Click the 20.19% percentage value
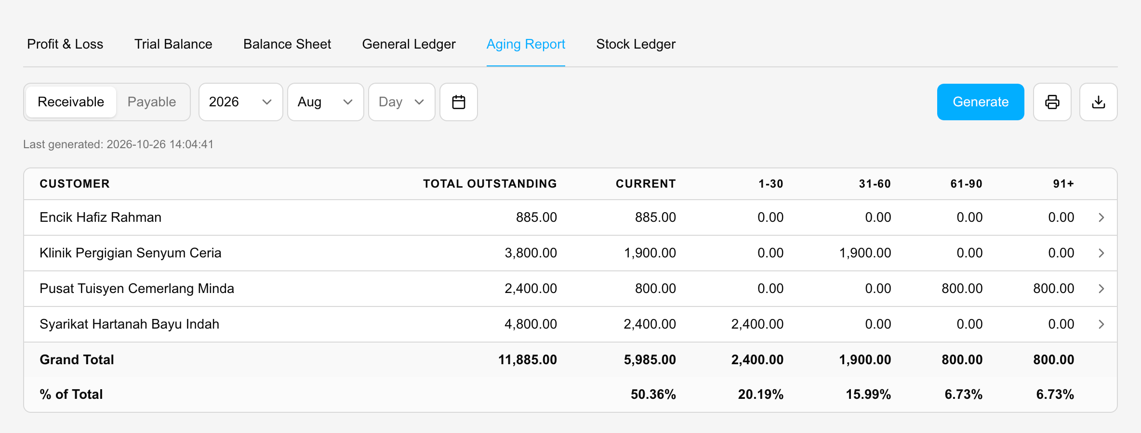Screen dimensions: 1141x433 [760, 395]
